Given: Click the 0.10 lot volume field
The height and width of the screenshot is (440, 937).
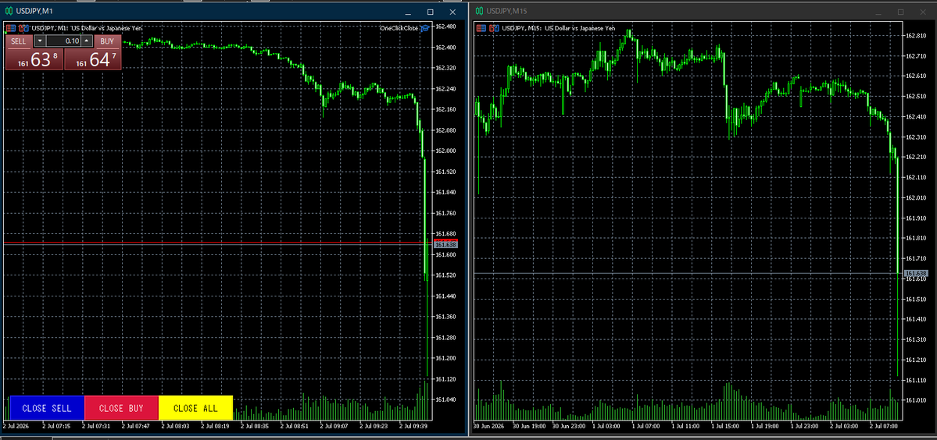Looking at the screenshot, I should [x=63, y=41].
